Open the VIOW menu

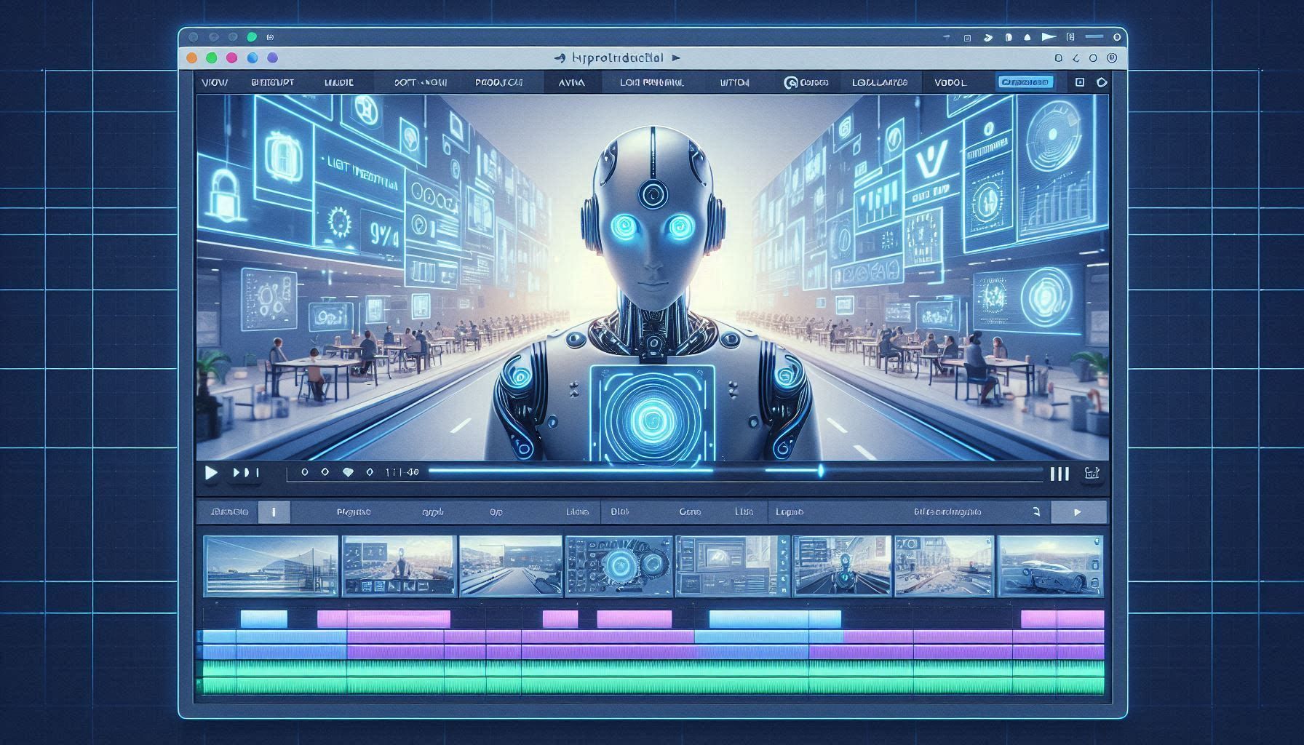coord(214,83)
